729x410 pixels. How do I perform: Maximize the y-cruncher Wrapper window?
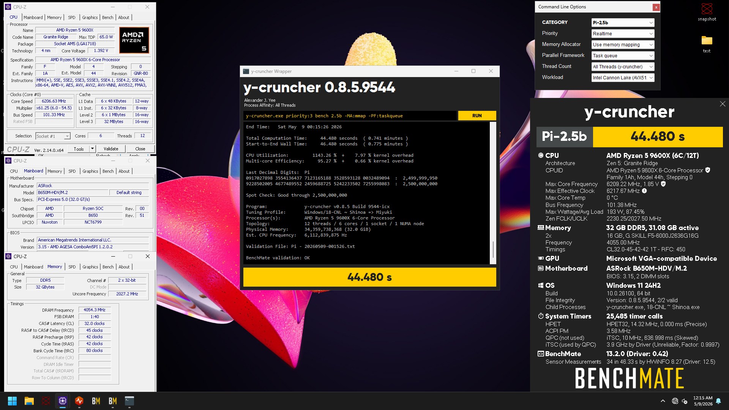click(473, 71)
